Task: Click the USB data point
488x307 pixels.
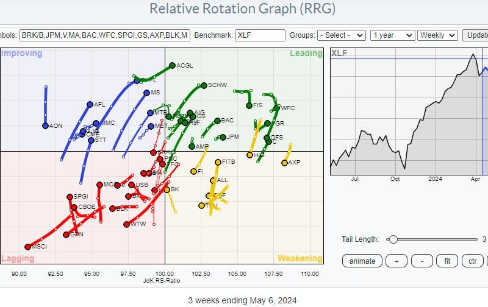Action: click(x=131, y=185)
